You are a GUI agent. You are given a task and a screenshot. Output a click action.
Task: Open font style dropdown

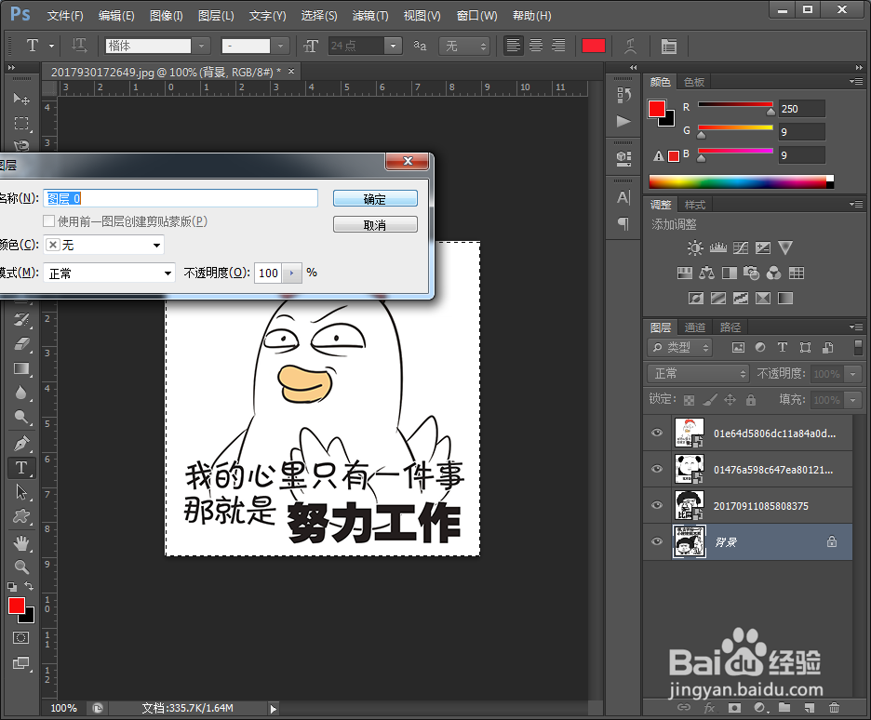(280, 46)
